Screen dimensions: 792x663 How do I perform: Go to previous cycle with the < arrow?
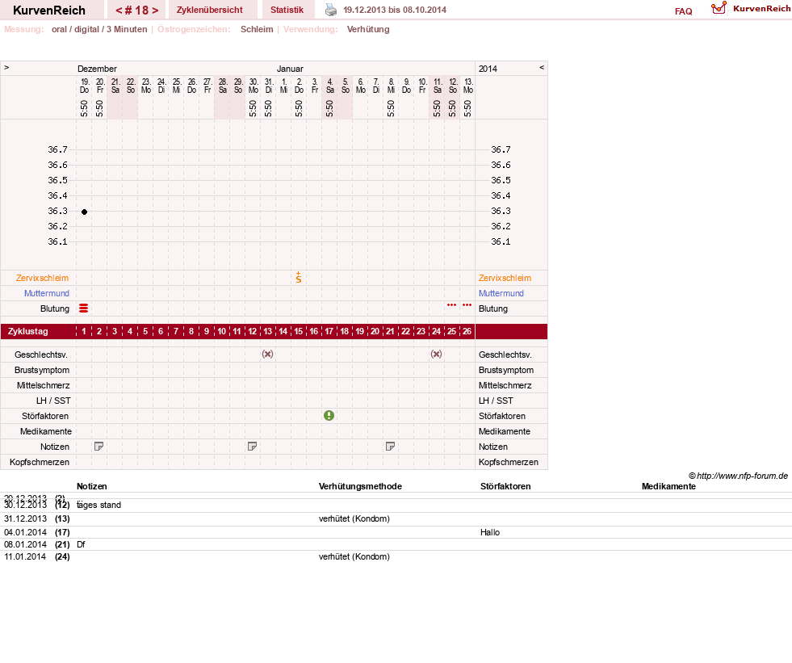119,10
